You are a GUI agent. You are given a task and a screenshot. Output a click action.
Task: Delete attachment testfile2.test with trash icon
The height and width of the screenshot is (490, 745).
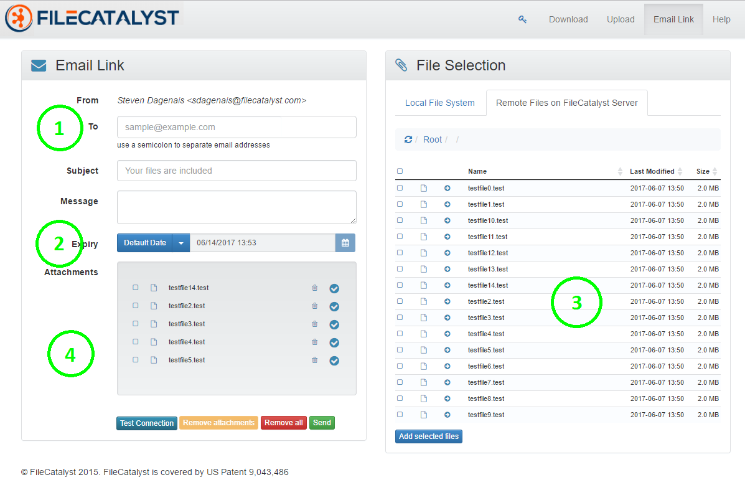[x=314, y=306]
